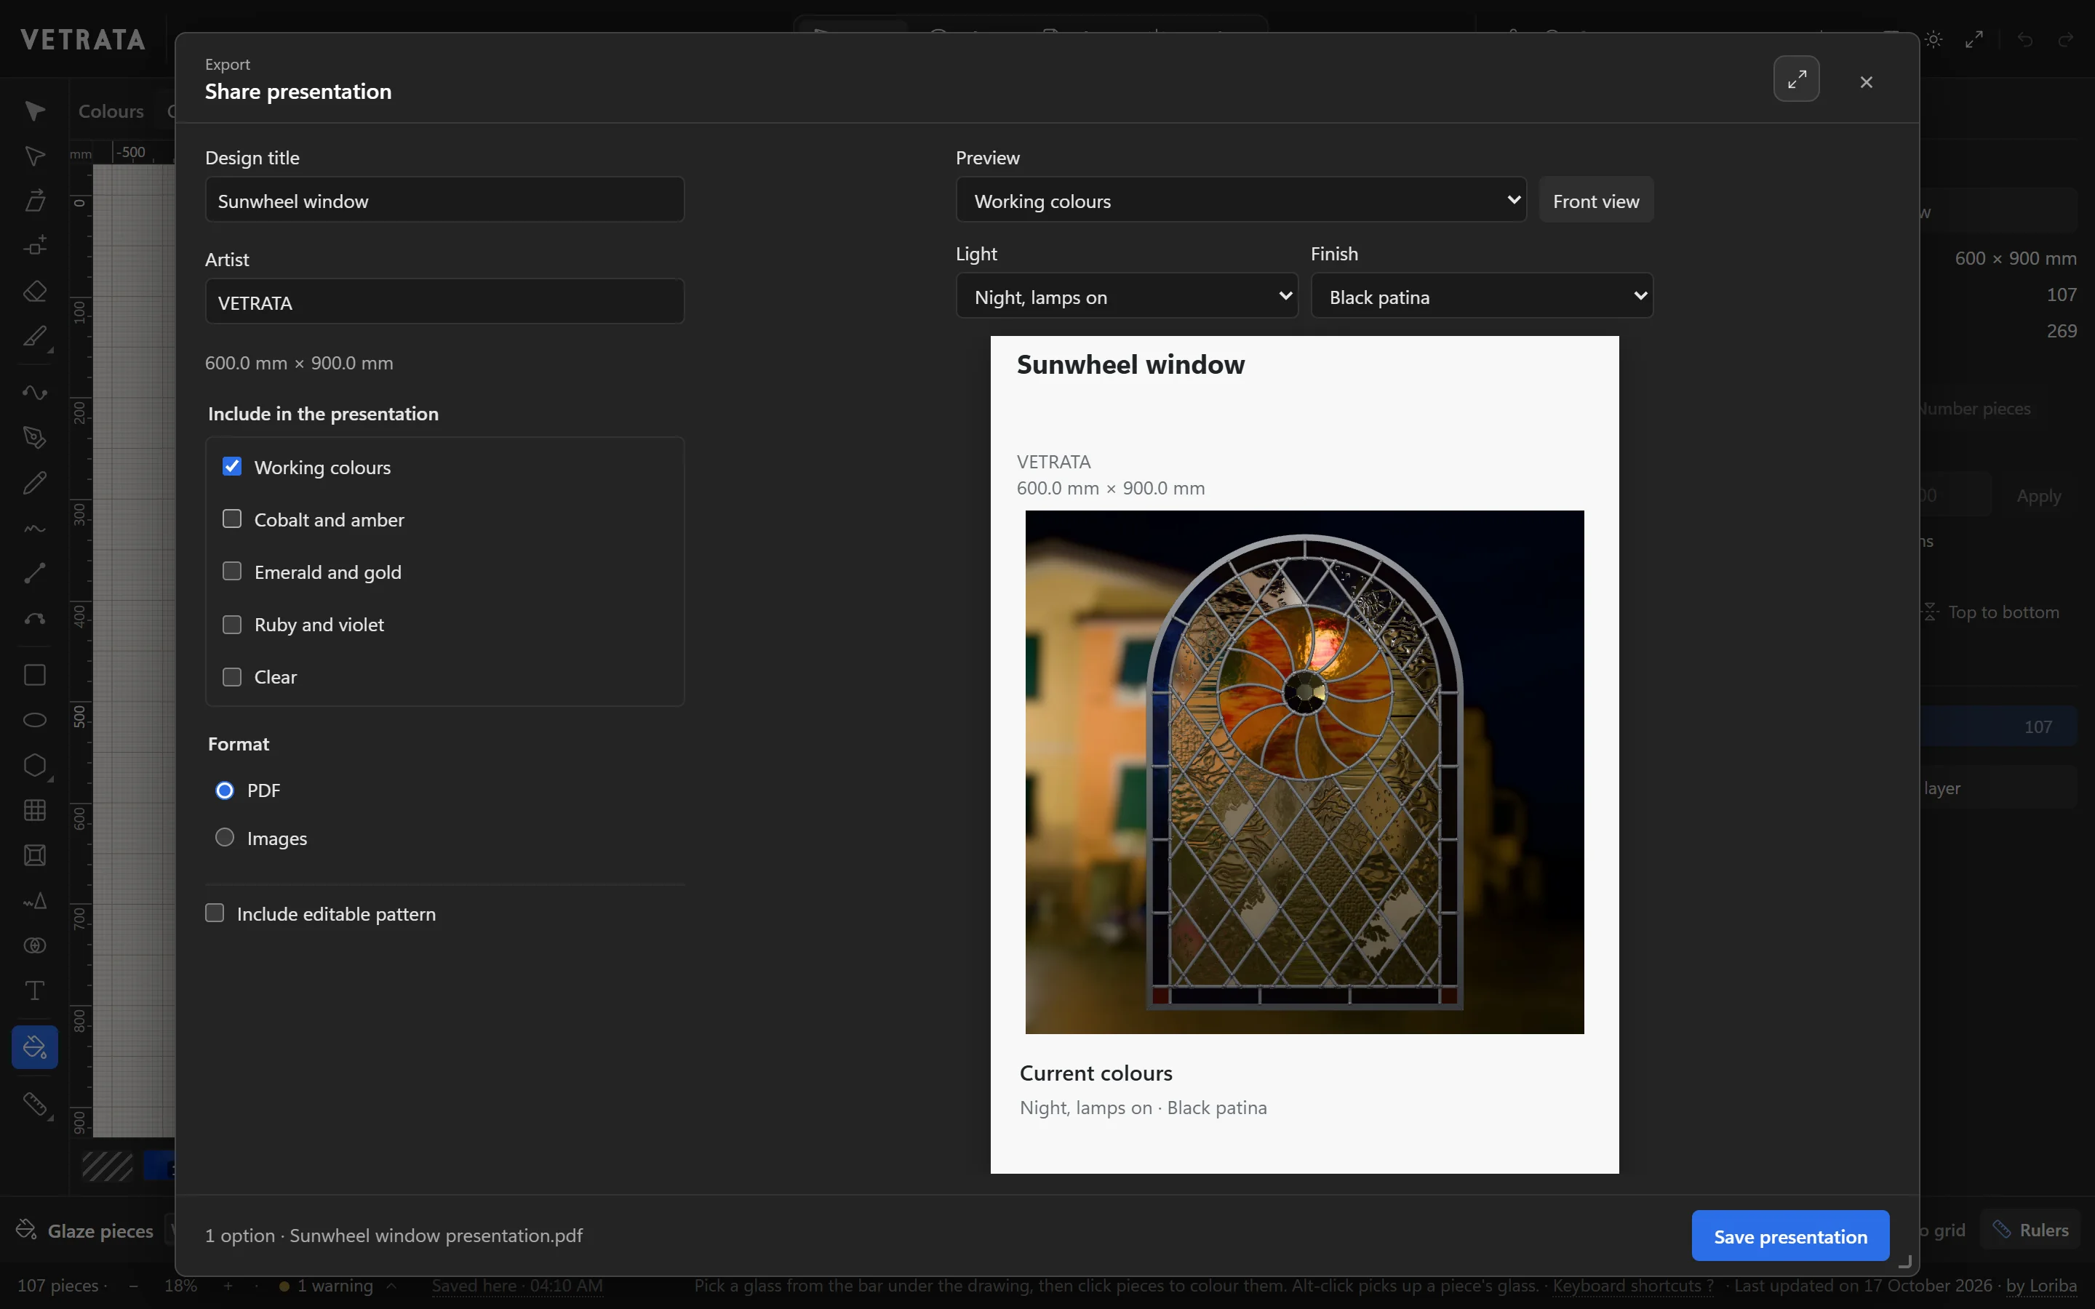This screenshot has width=2095, height=1309.
Task: Select the Hexagon polygon tool
Action: click(35, 765)
